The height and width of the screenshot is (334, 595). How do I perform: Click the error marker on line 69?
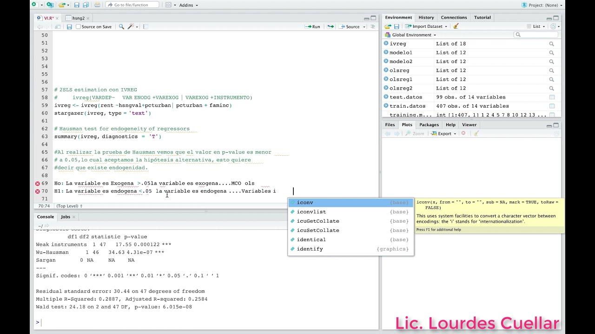click(x=38, y=183)
